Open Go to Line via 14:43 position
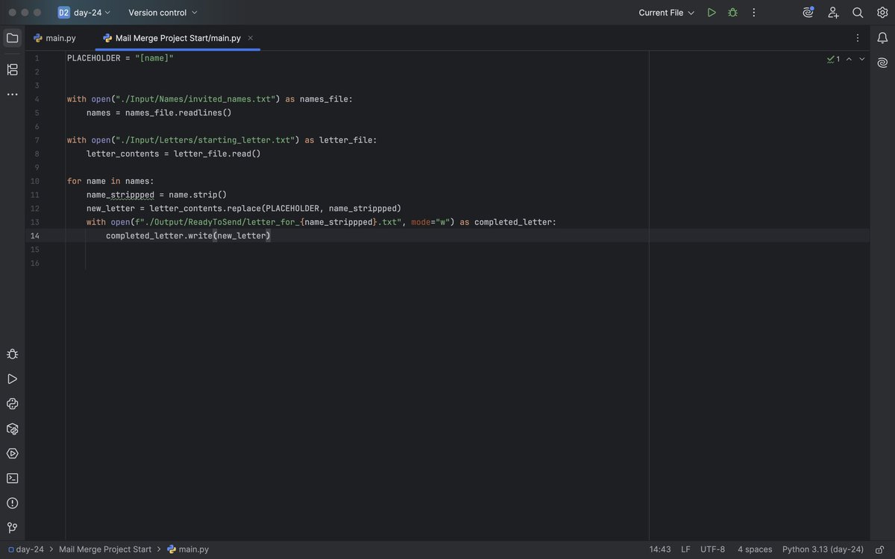This screenshot has width=895, height=559. (x=660, y=549)
